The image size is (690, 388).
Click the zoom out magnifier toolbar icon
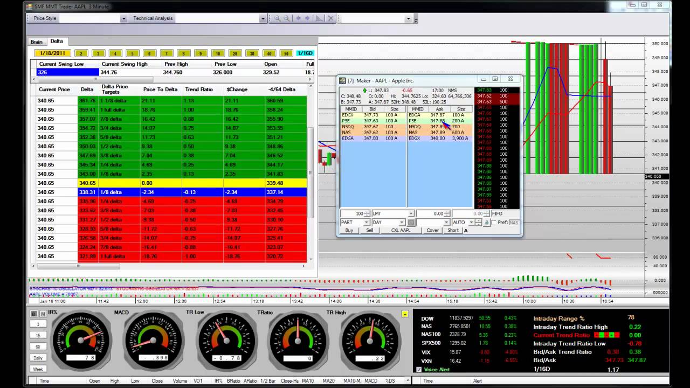[x=288, y=18]
